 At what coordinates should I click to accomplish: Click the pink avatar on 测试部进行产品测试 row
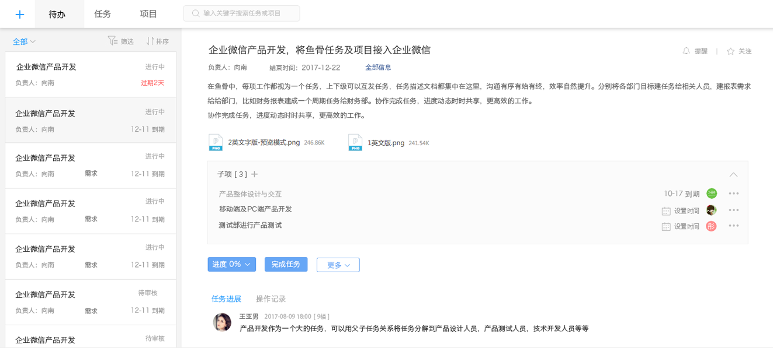(711, 226)
